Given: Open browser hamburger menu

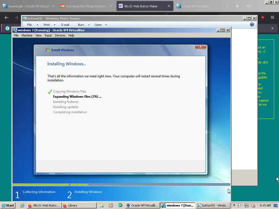Looking at the screenshot, I should click(x=272, y=17).
